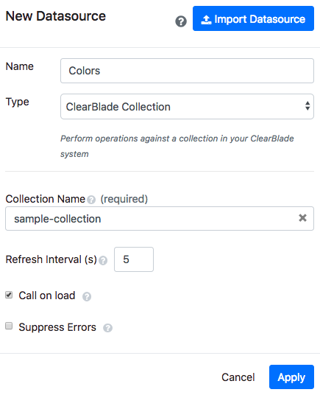Click the Suppress Errors label text

point(57,327)
